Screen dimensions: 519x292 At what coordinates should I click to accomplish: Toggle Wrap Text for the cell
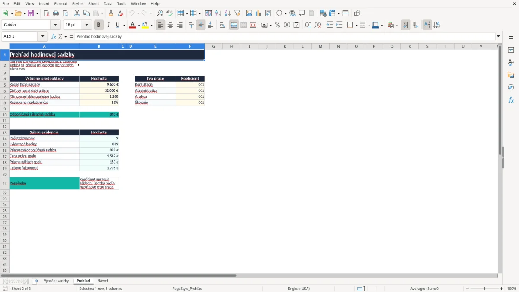222,25
